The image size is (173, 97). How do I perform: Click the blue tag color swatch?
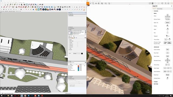tap(78, 68)
